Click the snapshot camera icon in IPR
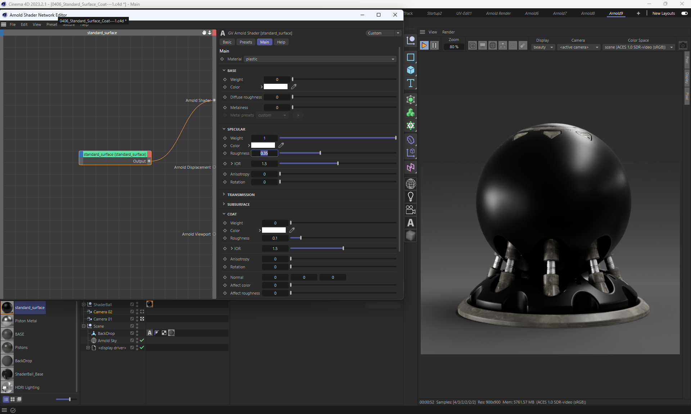The height and width of the screenshot is (414, 691). 683,45
